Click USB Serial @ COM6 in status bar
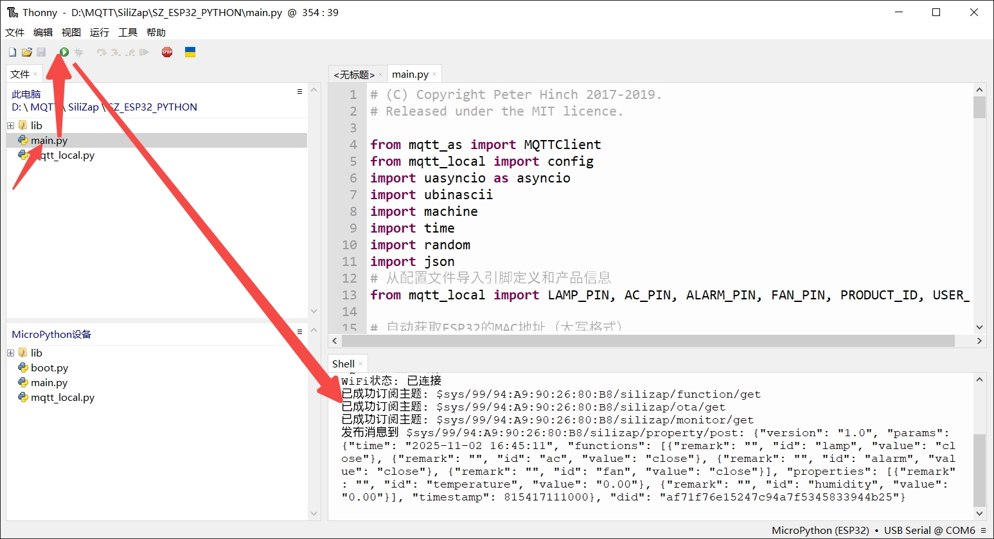Viewport: 994px width, 539px height. 930,530
